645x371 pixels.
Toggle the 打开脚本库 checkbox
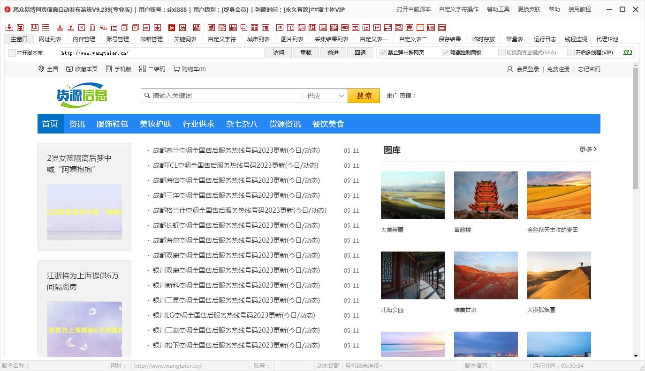pyautogui.click(x=12, y=53)
